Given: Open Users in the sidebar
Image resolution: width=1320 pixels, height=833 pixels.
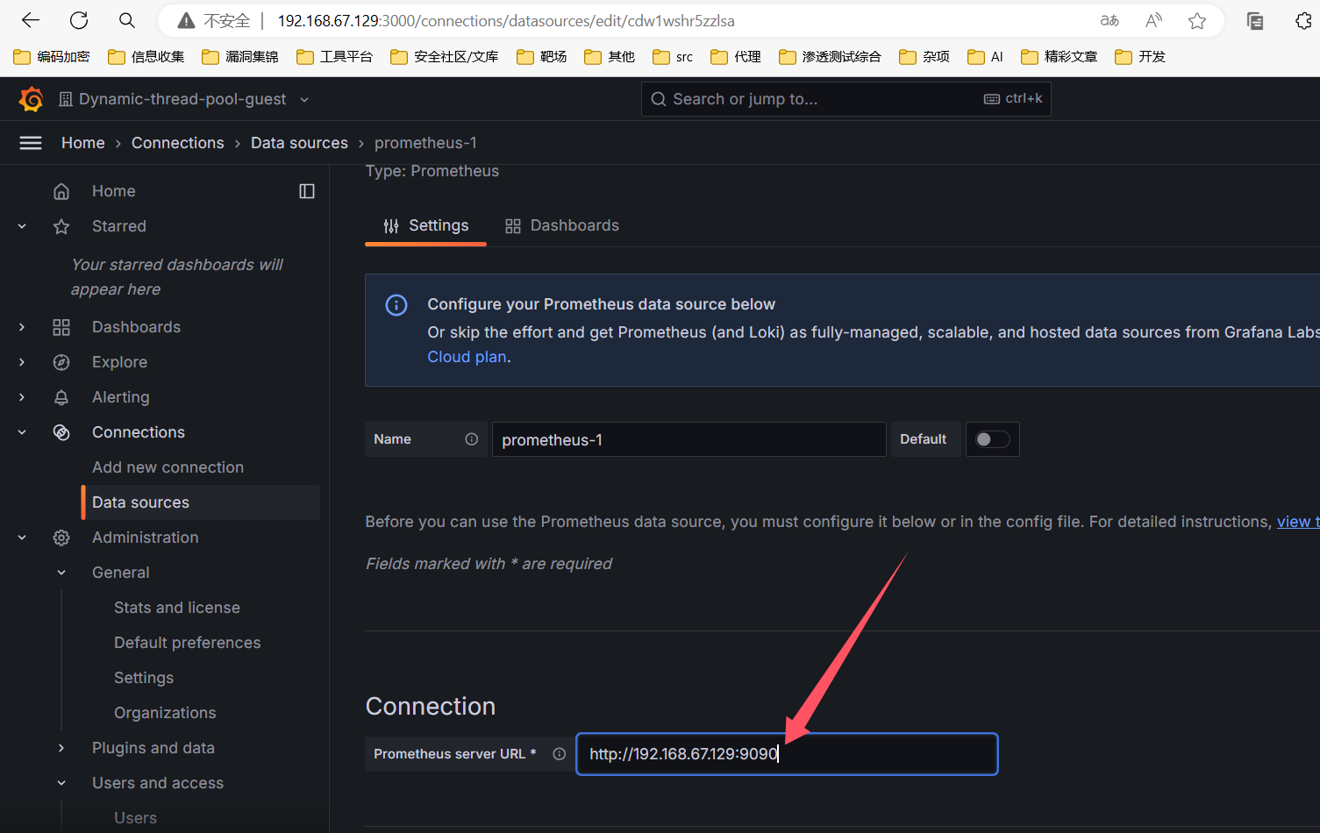Looking at the screenshot, I should [x=135, y=818].
